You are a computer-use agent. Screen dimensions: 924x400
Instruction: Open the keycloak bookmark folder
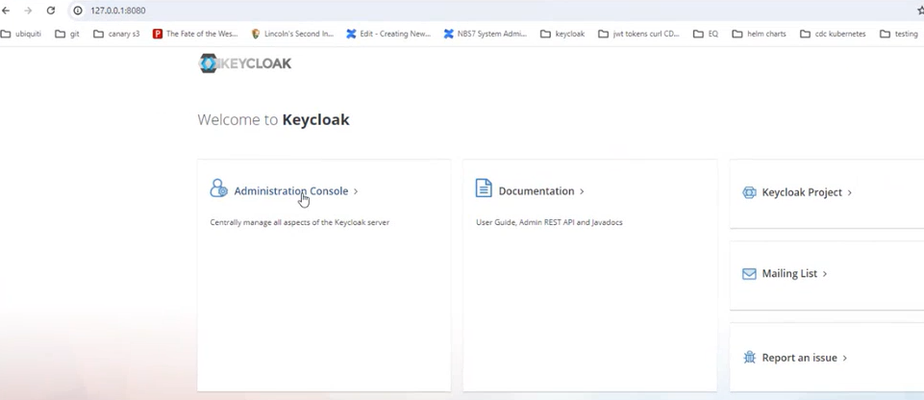[x=562, y=35]
